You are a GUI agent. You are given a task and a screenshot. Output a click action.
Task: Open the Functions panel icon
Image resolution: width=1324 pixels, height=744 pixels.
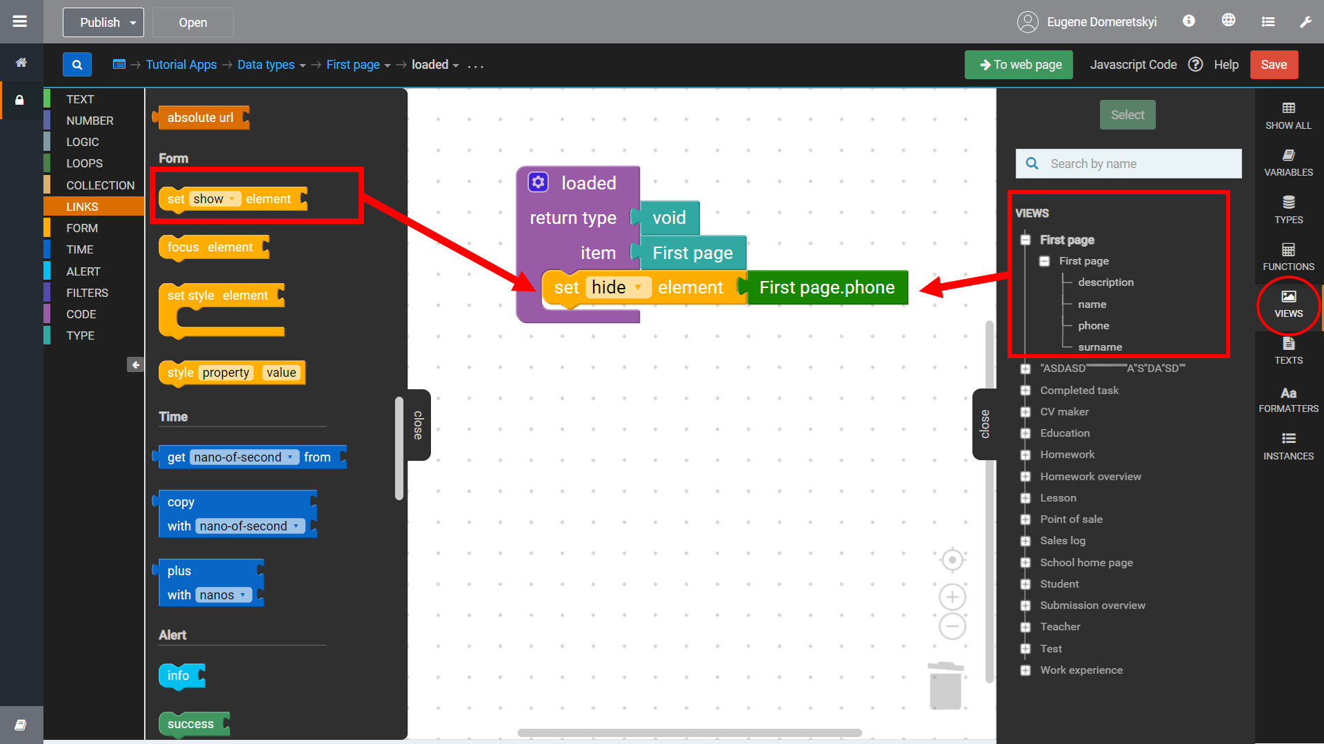click(1288, 257)
